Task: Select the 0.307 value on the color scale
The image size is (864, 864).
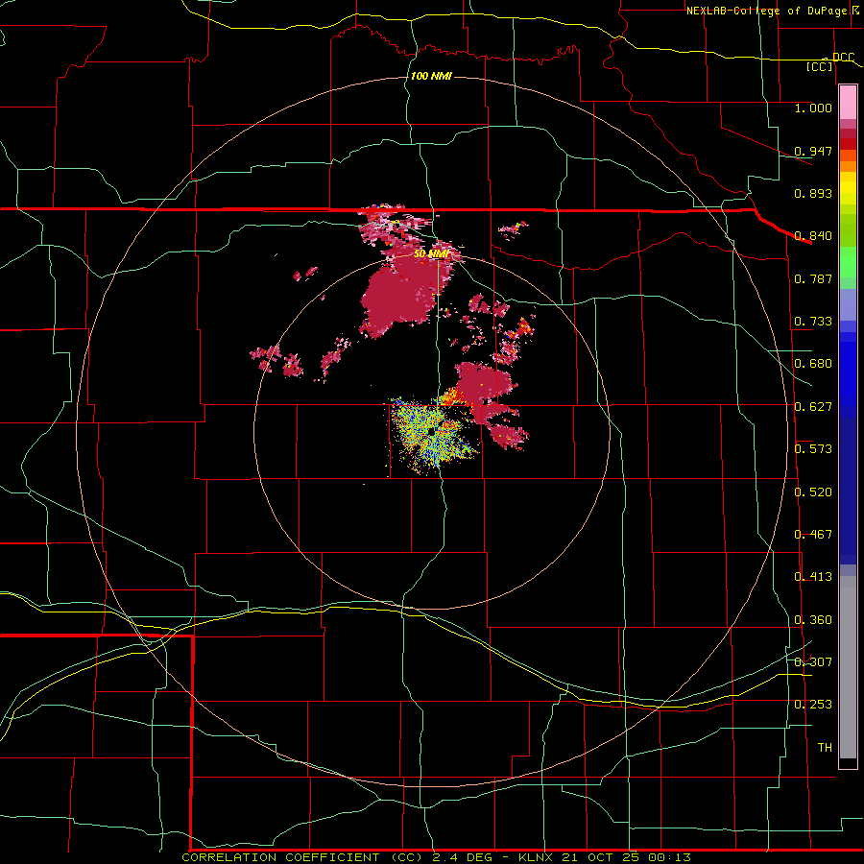Action: 813,662
